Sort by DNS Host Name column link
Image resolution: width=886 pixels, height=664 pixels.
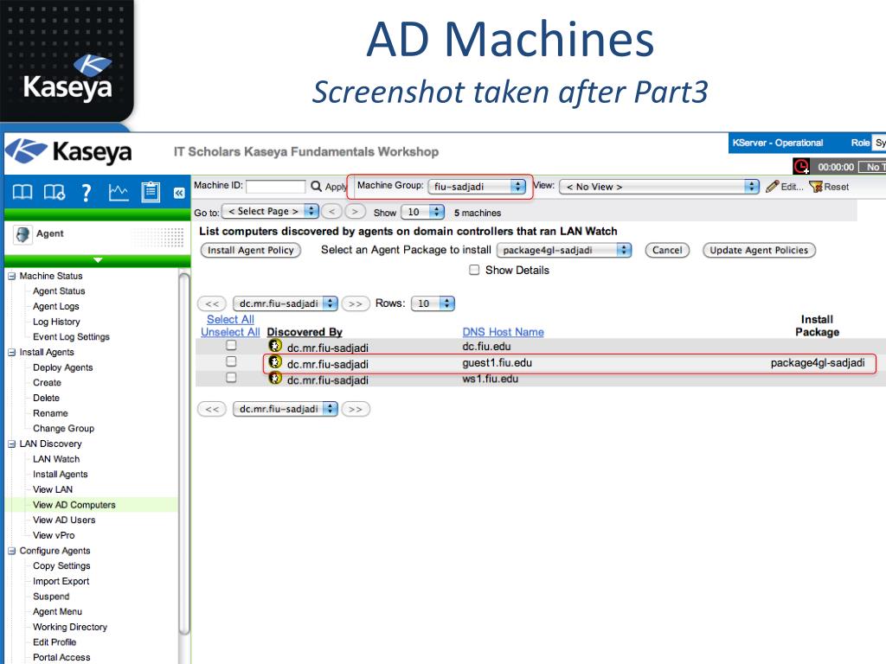pos(503,332)
